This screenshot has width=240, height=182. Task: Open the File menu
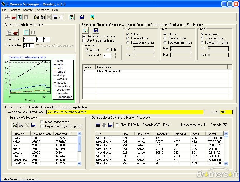pos(4,10)
